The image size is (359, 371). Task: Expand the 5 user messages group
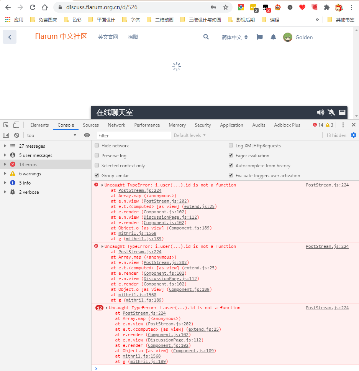coord(5,155)
